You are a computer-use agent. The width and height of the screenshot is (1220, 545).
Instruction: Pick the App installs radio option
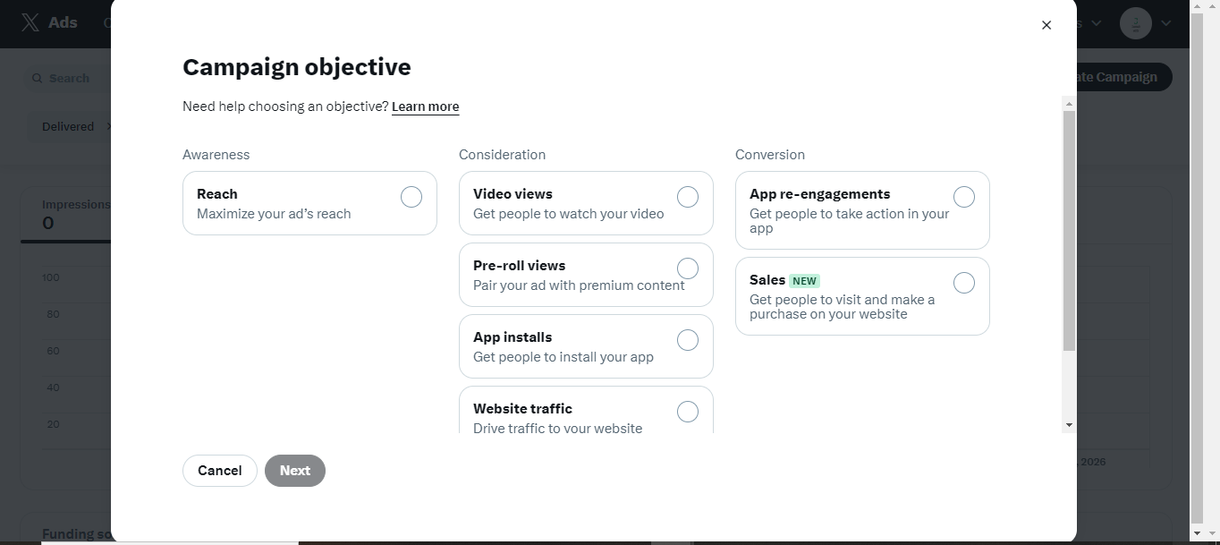coord(688,340)
